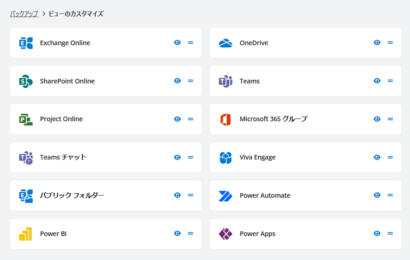Click the Teams card label
Viewport: 410px width, 260px height.
click(x=250, y=81)
